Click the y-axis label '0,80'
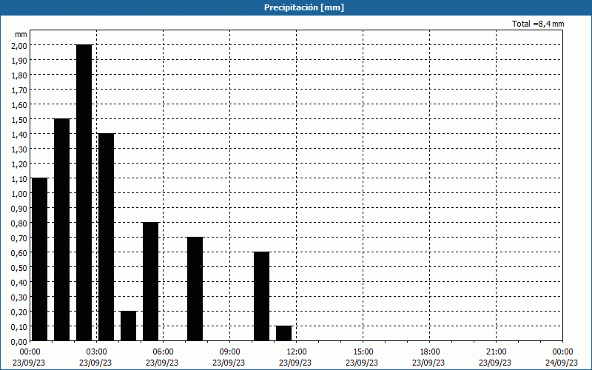592x370 pixels. coord(21,223)
